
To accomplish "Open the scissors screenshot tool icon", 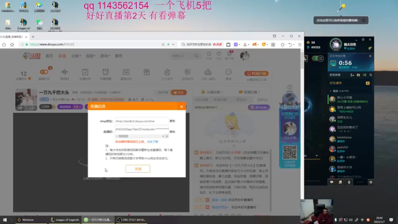I will point(245,44).
